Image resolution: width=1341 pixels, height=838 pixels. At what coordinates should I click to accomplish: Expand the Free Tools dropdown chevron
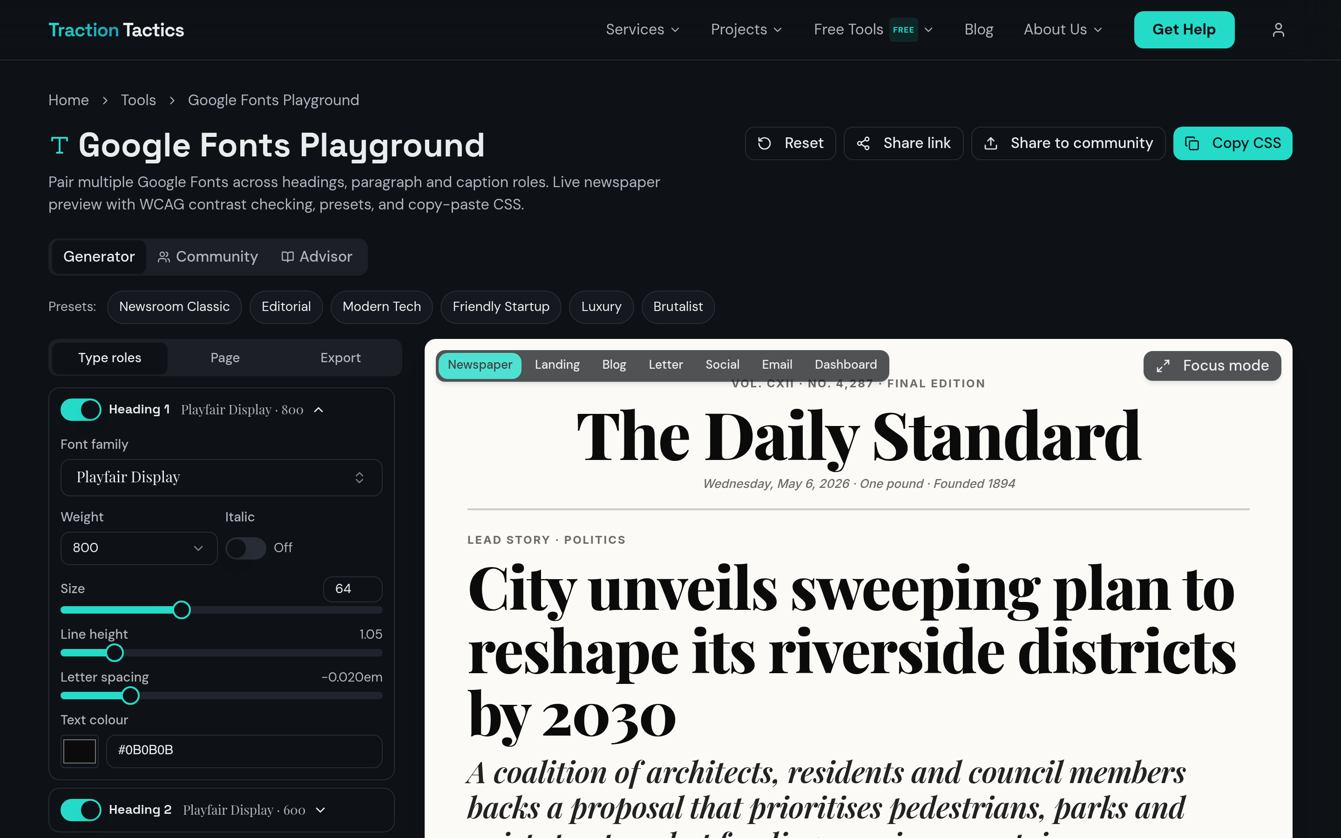[x=929, y=30]
